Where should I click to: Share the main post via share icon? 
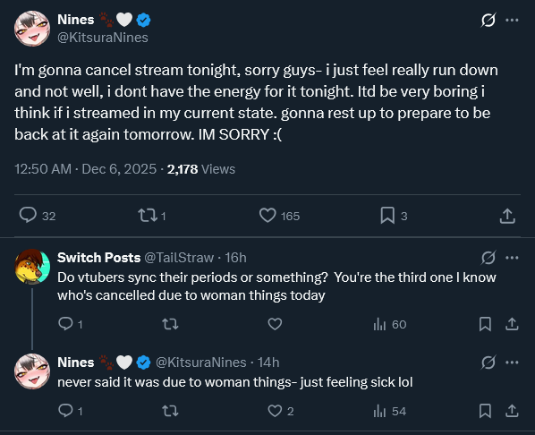pos(507,216)
